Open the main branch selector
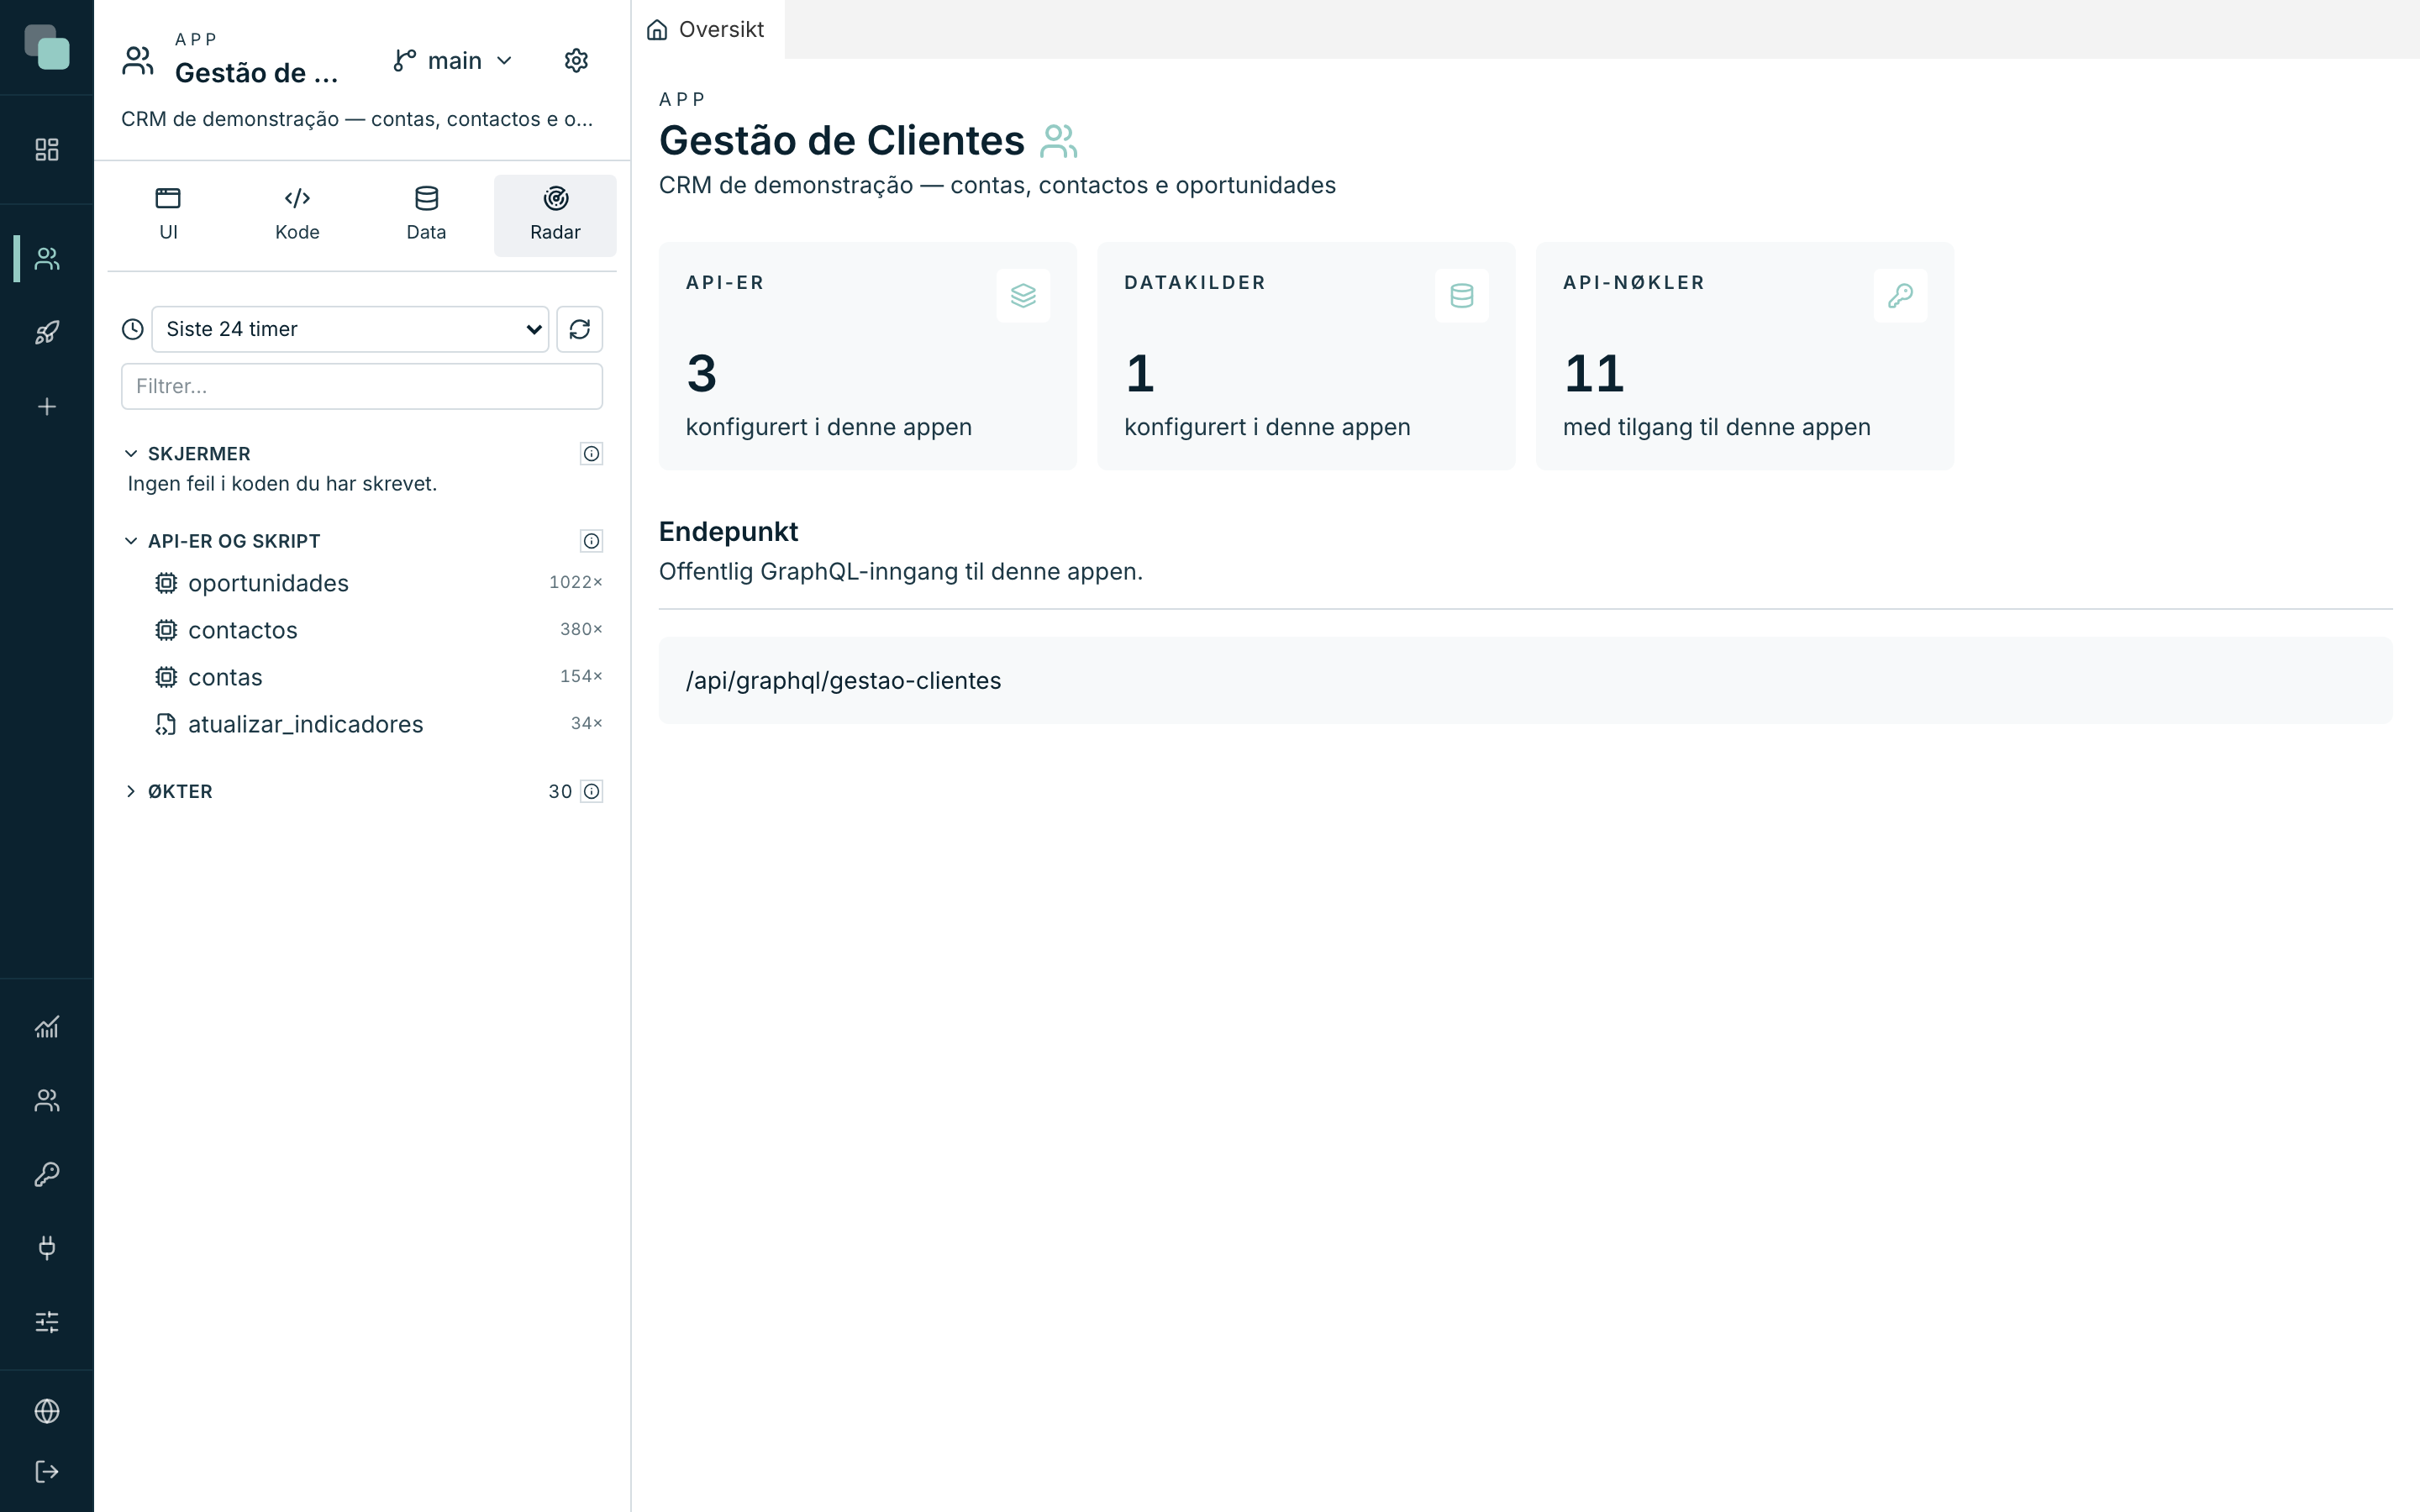2420x1512 pixels. click(453, 61)
